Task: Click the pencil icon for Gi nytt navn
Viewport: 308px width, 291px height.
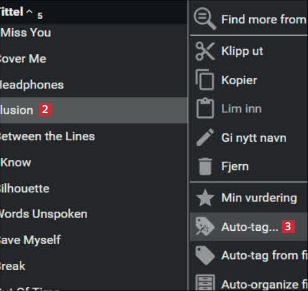Action: click(206, 138)
